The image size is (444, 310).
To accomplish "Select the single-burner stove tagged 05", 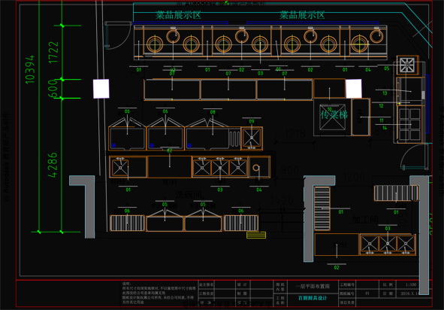I will point(407,65).
